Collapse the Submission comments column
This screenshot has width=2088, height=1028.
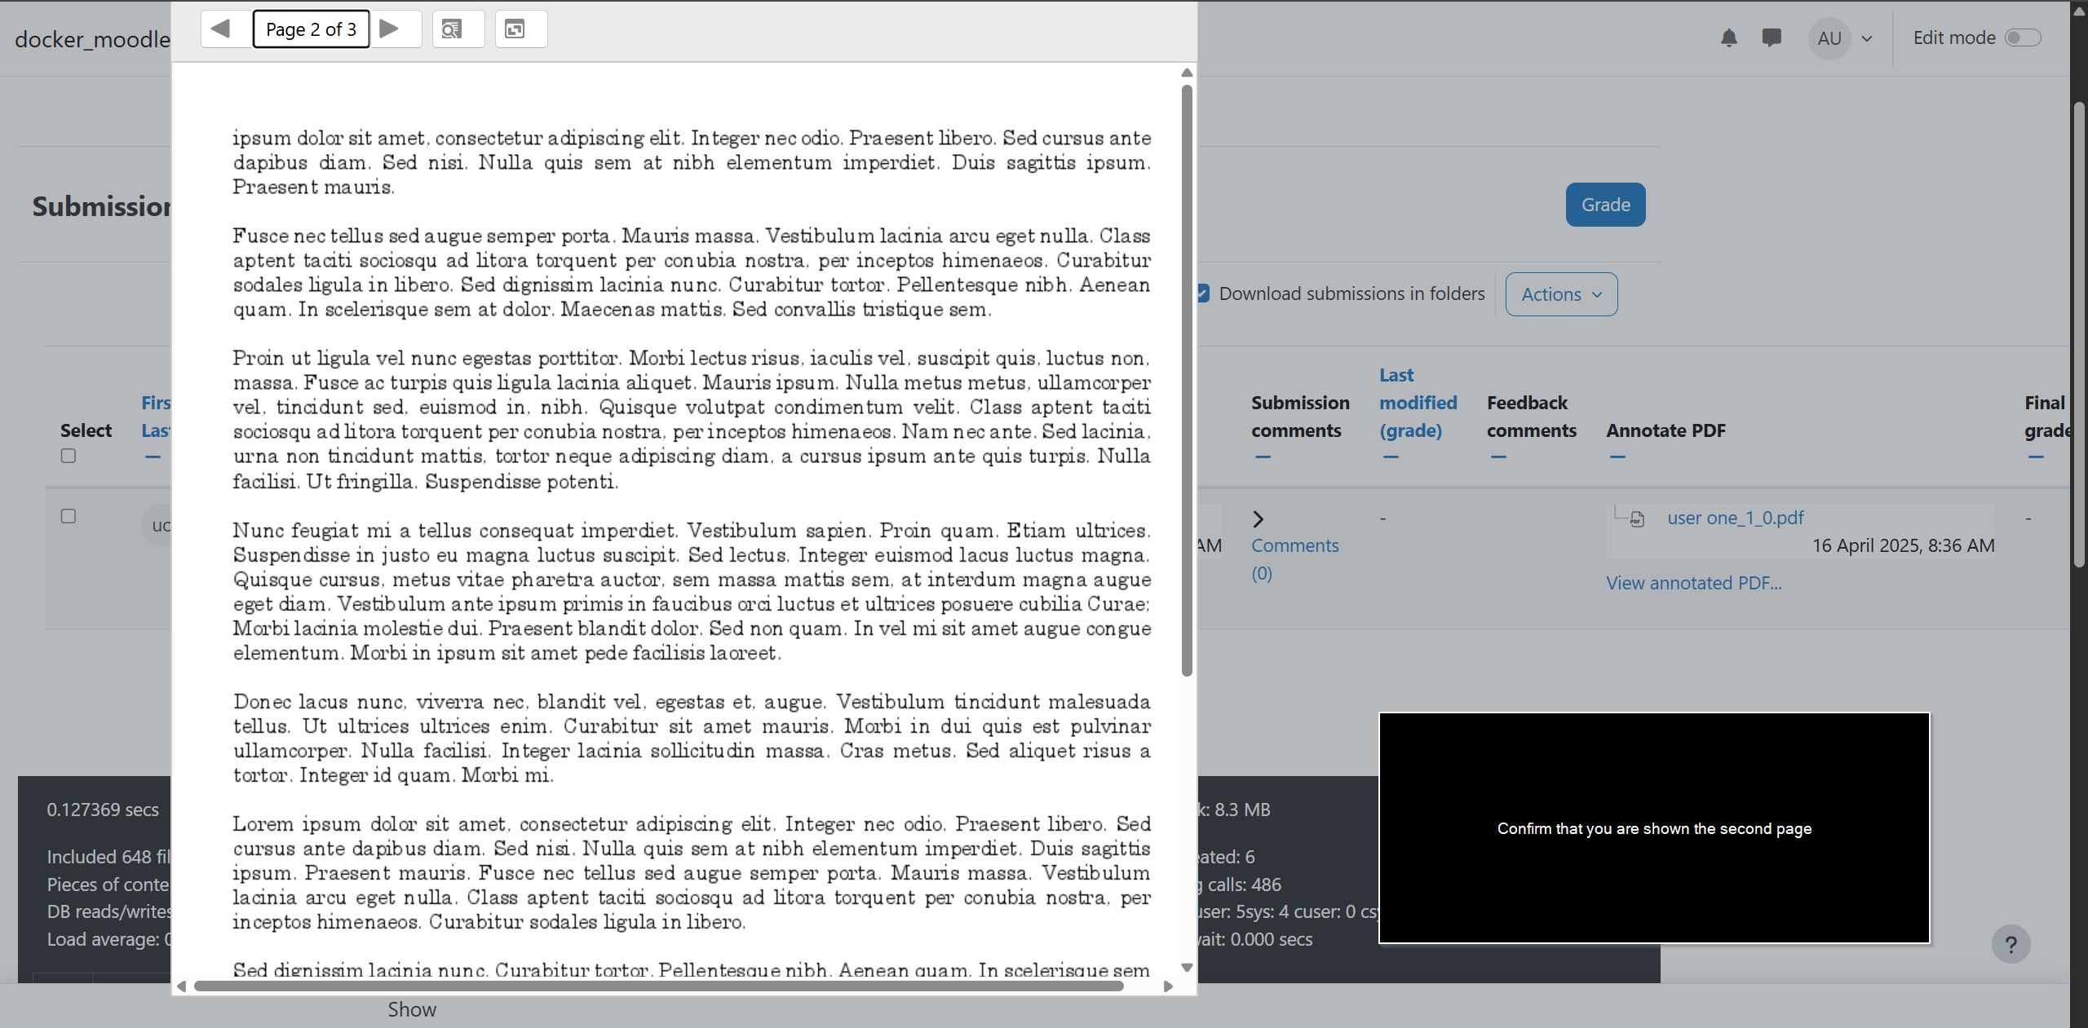(x=1263, y=457)
